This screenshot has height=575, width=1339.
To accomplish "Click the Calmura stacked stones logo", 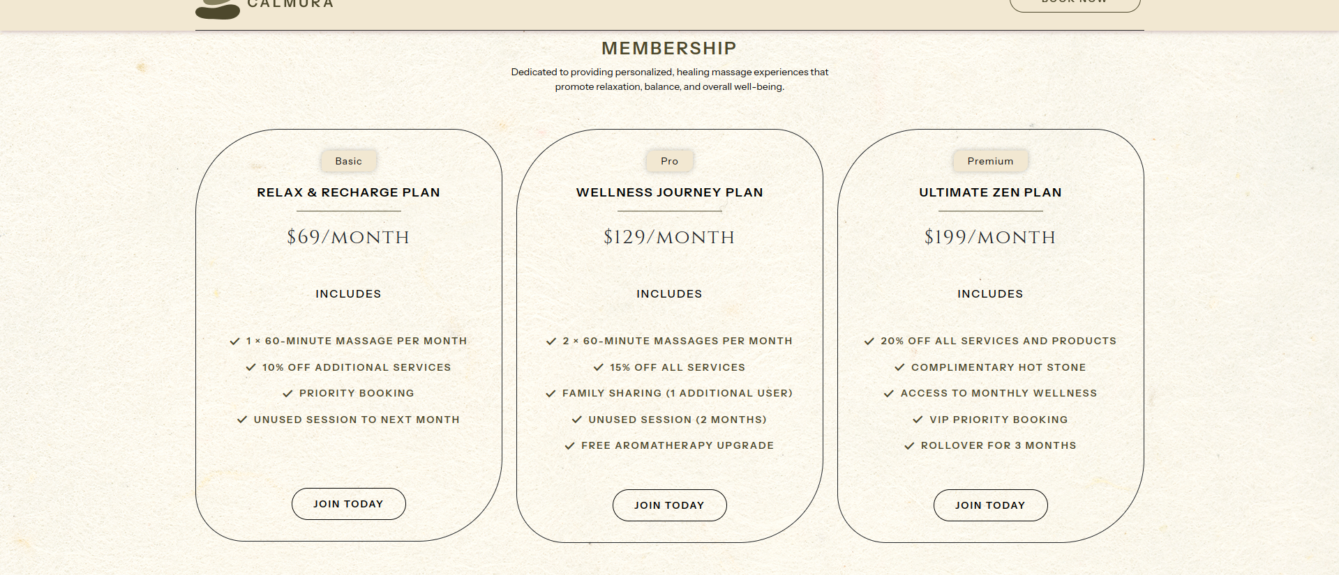I will point(218,10).
